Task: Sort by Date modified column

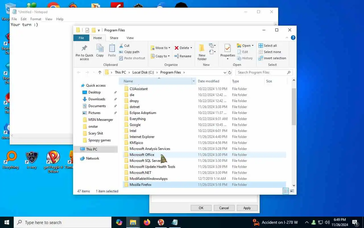Action: pos(213,81)
